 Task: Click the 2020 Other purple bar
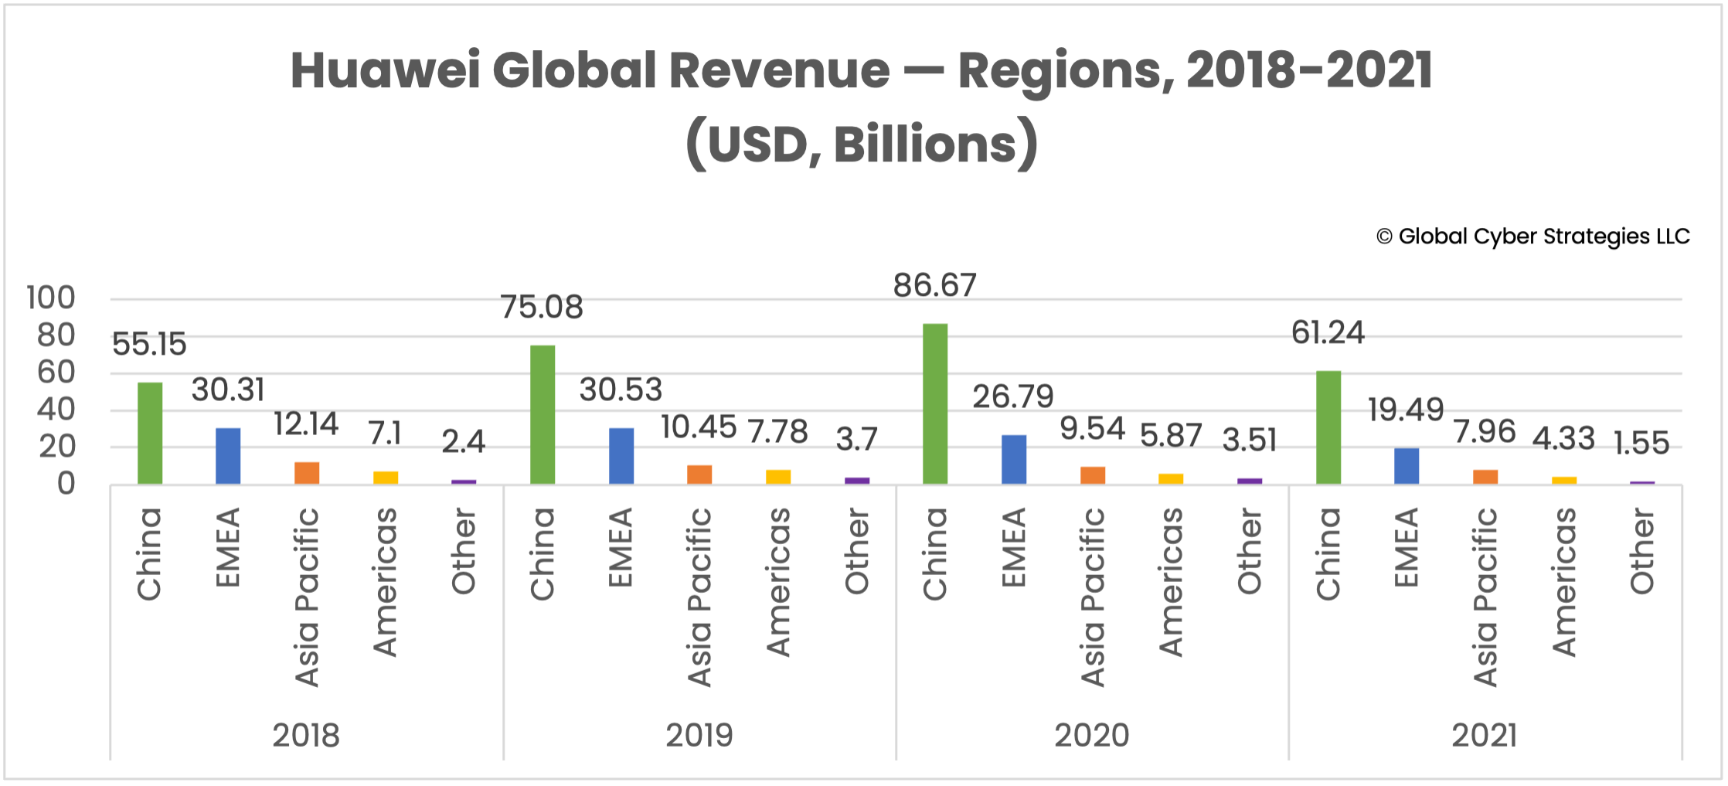tap(1250, 481)
